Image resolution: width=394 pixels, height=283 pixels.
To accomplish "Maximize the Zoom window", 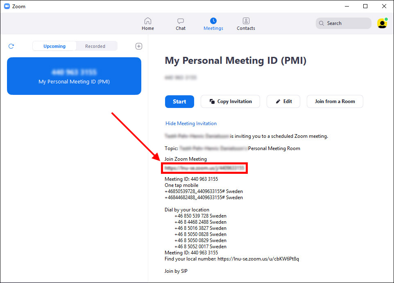I will click(365, 6).
